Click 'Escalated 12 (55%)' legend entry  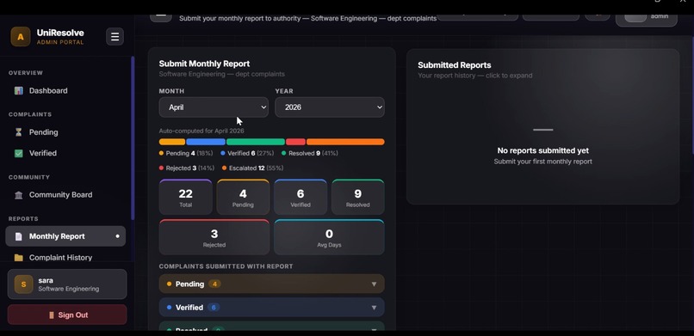[x=253, y=168]
